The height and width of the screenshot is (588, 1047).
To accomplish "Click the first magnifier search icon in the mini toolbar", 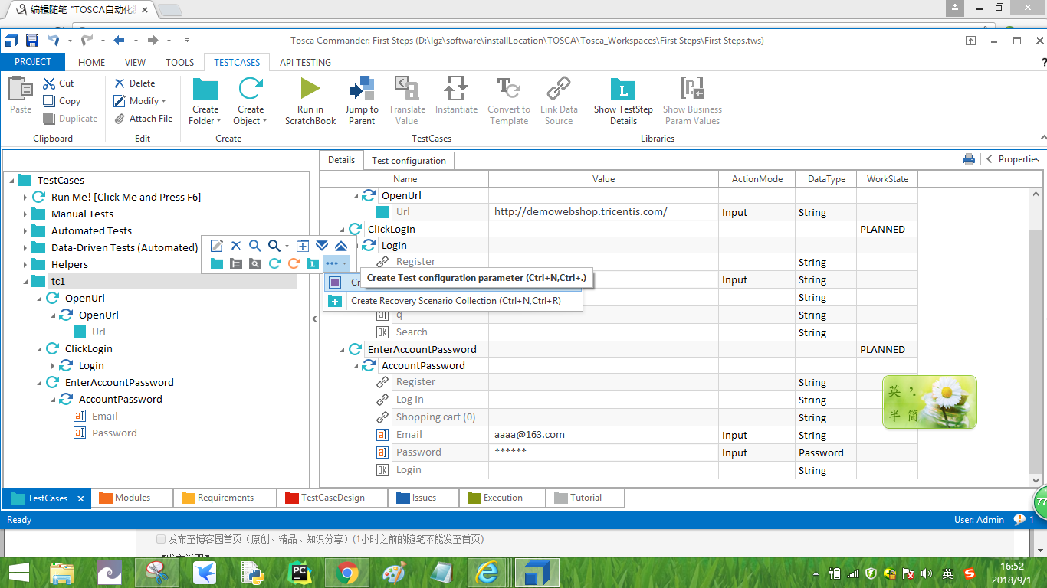I will pos(254,246).
